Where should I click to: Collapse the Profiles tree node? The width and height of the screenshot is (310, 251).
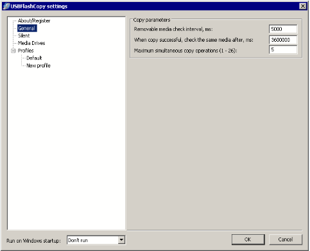[13, 51]
